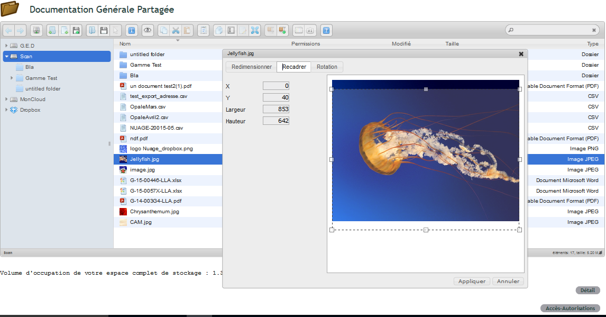This screenshot has width=606, height=317.
Task: Expand the Dropbox tree node
Action: pyautogui.click(x=6, y=110)
